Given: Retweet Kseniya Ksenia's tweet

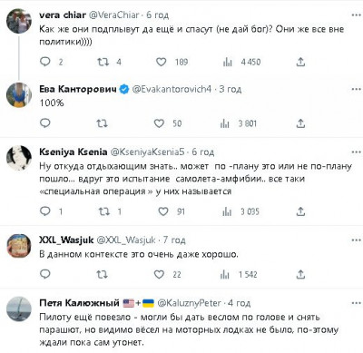Looking at the screenshot, I should (104, 211).
